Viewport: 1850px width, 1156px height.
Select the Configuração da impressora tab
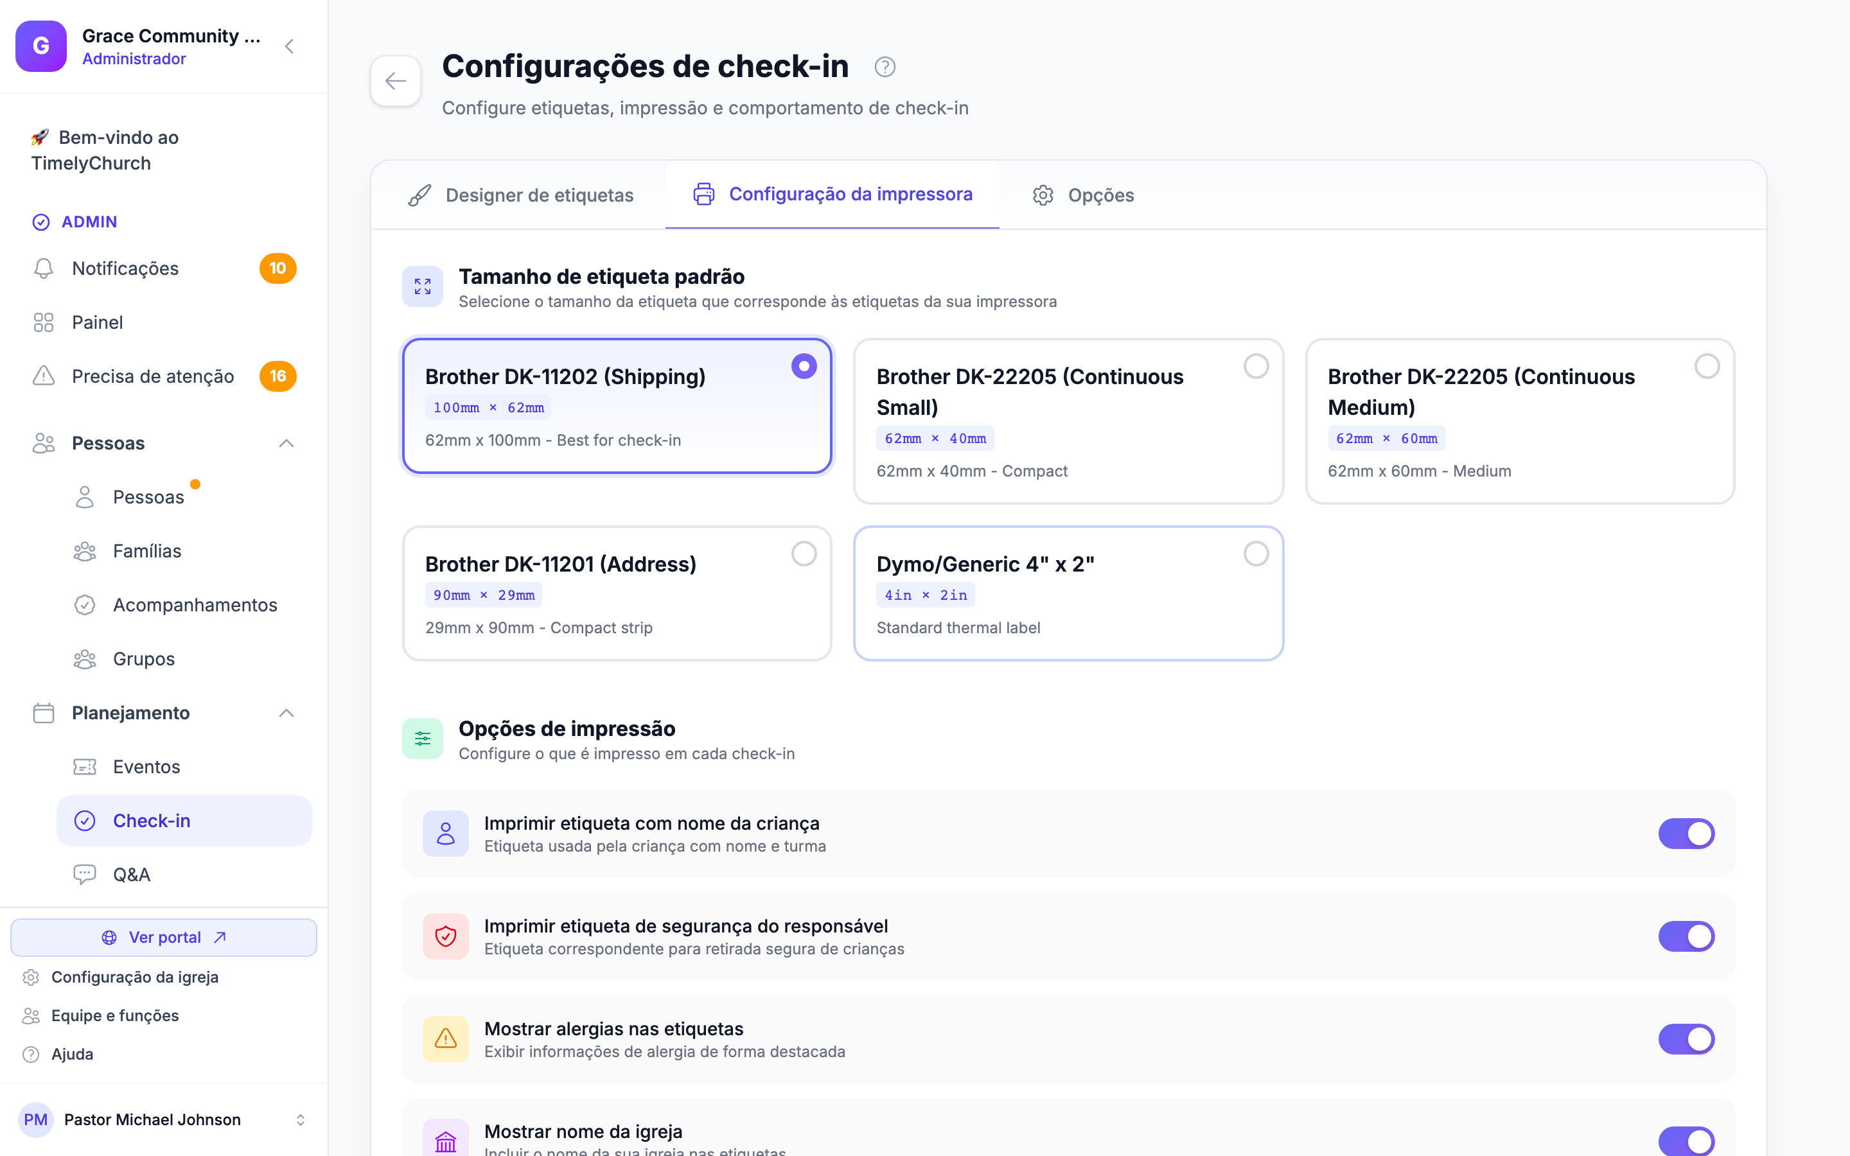(833, 194)
